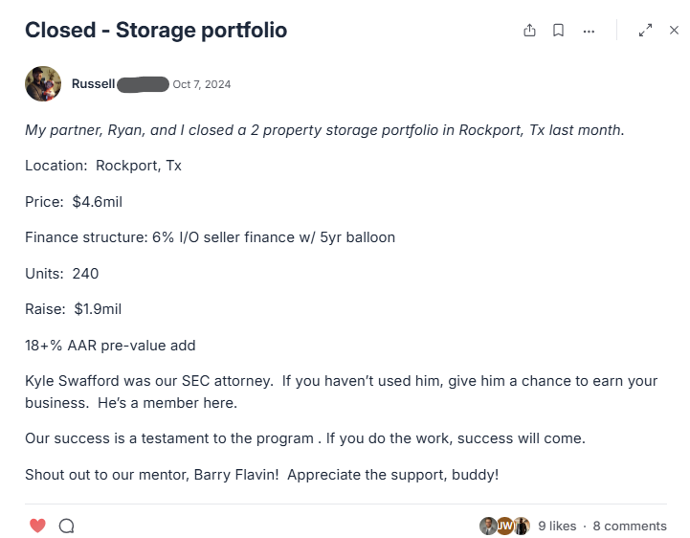Expand post to full screen
The image size is (690, 538).
[645, 31]
